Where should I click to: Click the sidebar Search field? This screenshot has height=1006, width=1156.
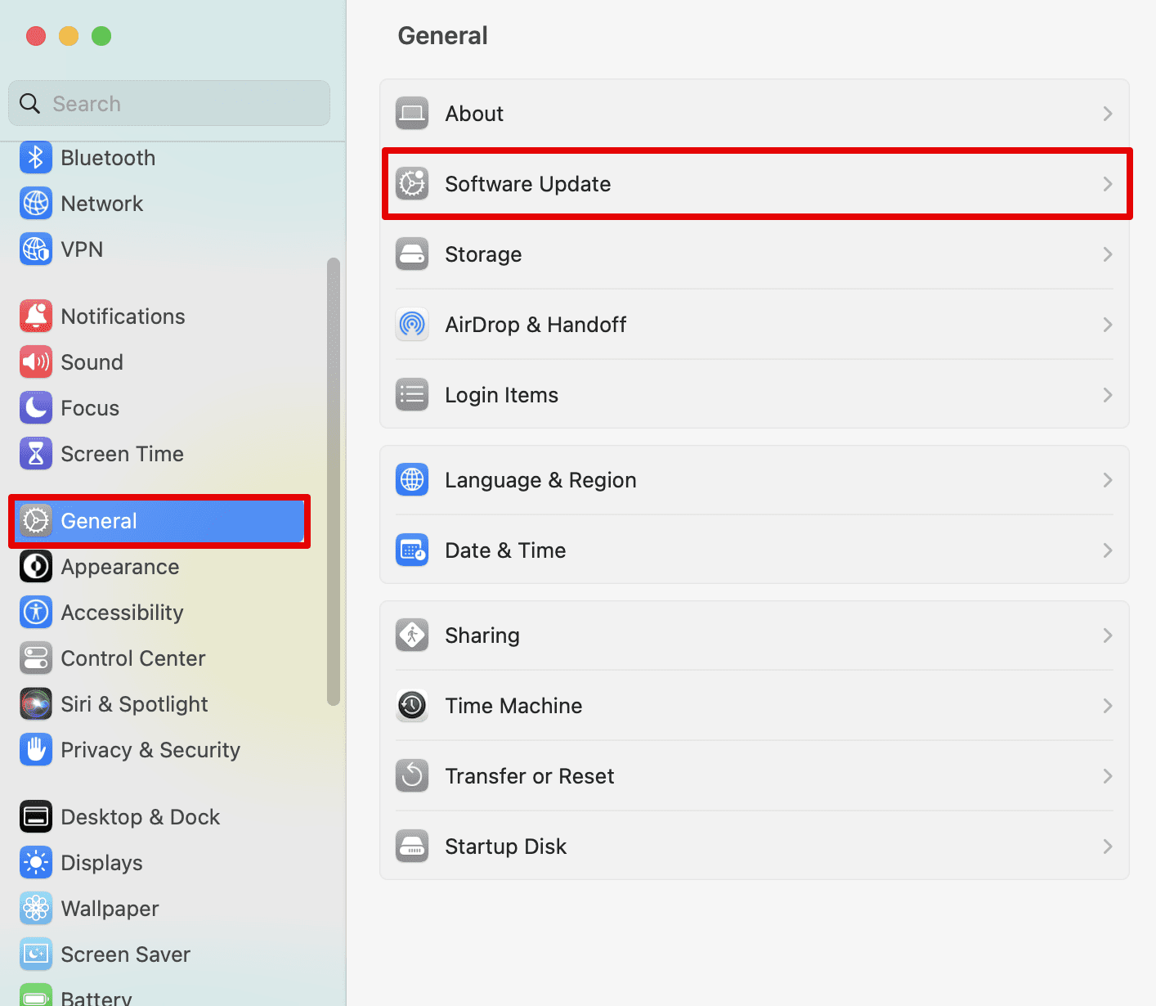click(169, 103)
